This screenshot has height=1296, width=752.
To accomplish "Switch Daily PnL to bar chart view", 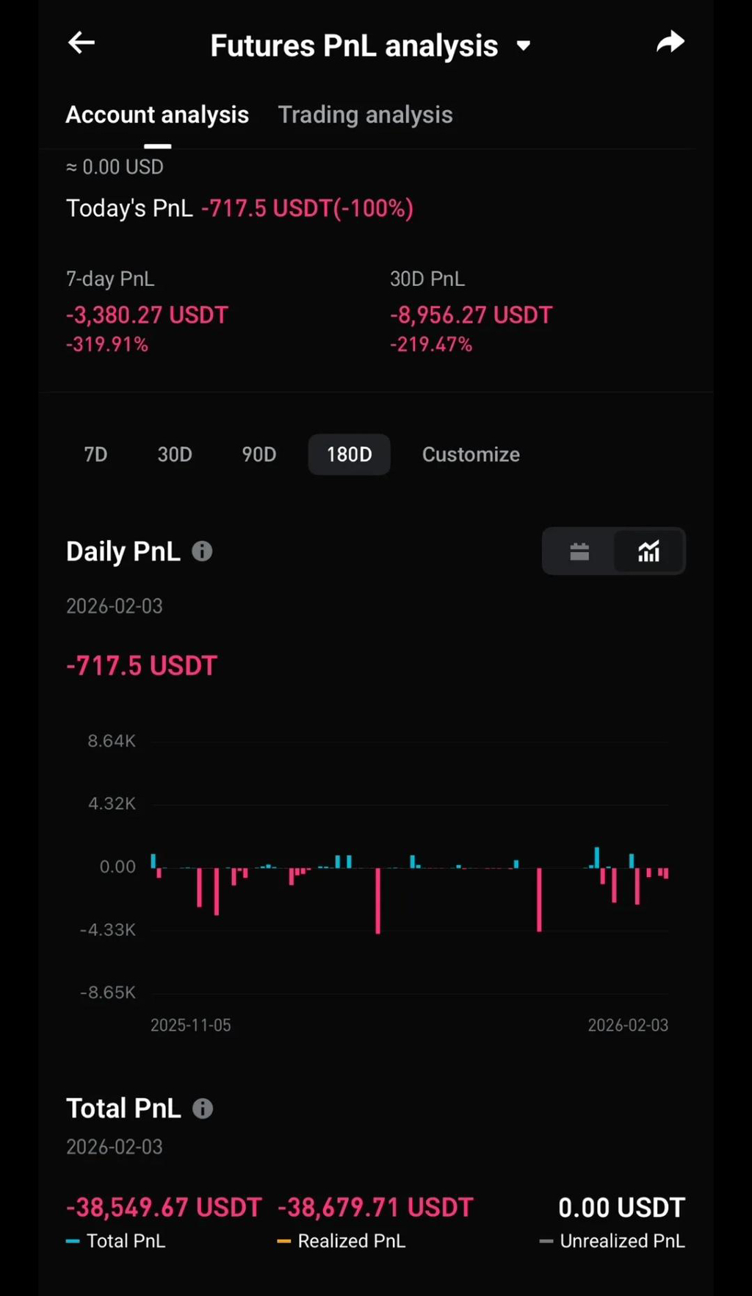I will [x=648, y=551].
